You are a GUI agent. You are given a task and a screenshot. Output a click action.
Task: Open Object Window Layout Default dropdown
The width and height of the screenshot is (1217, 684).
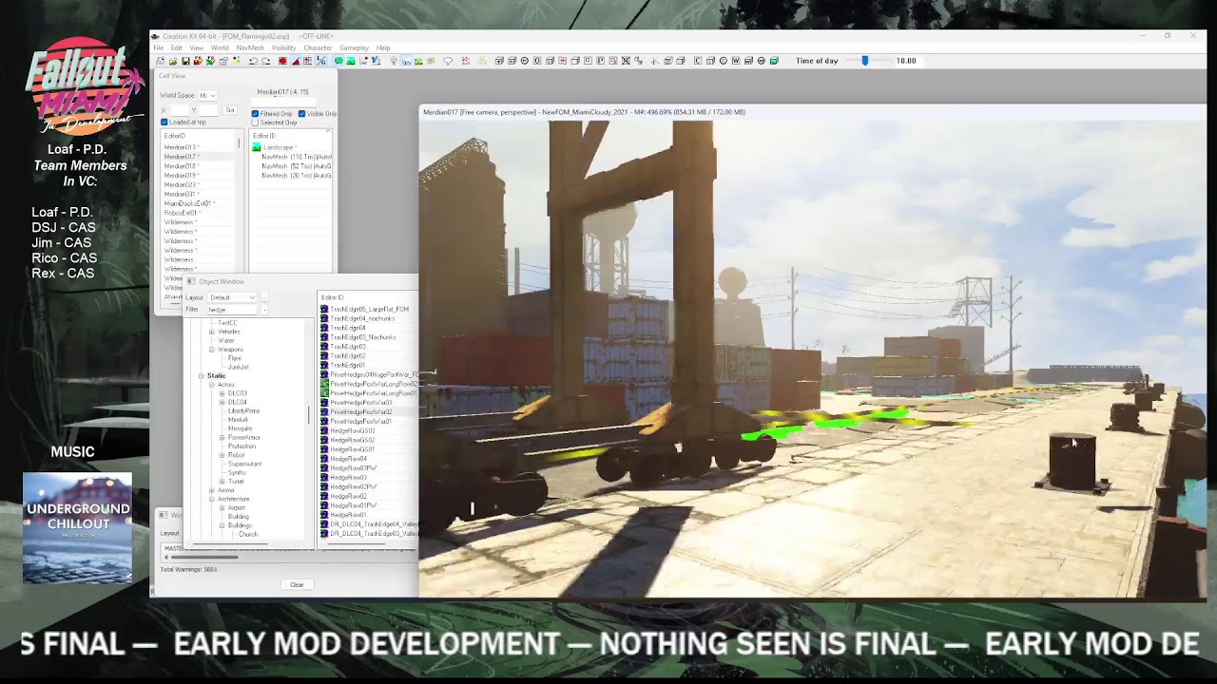233,297
